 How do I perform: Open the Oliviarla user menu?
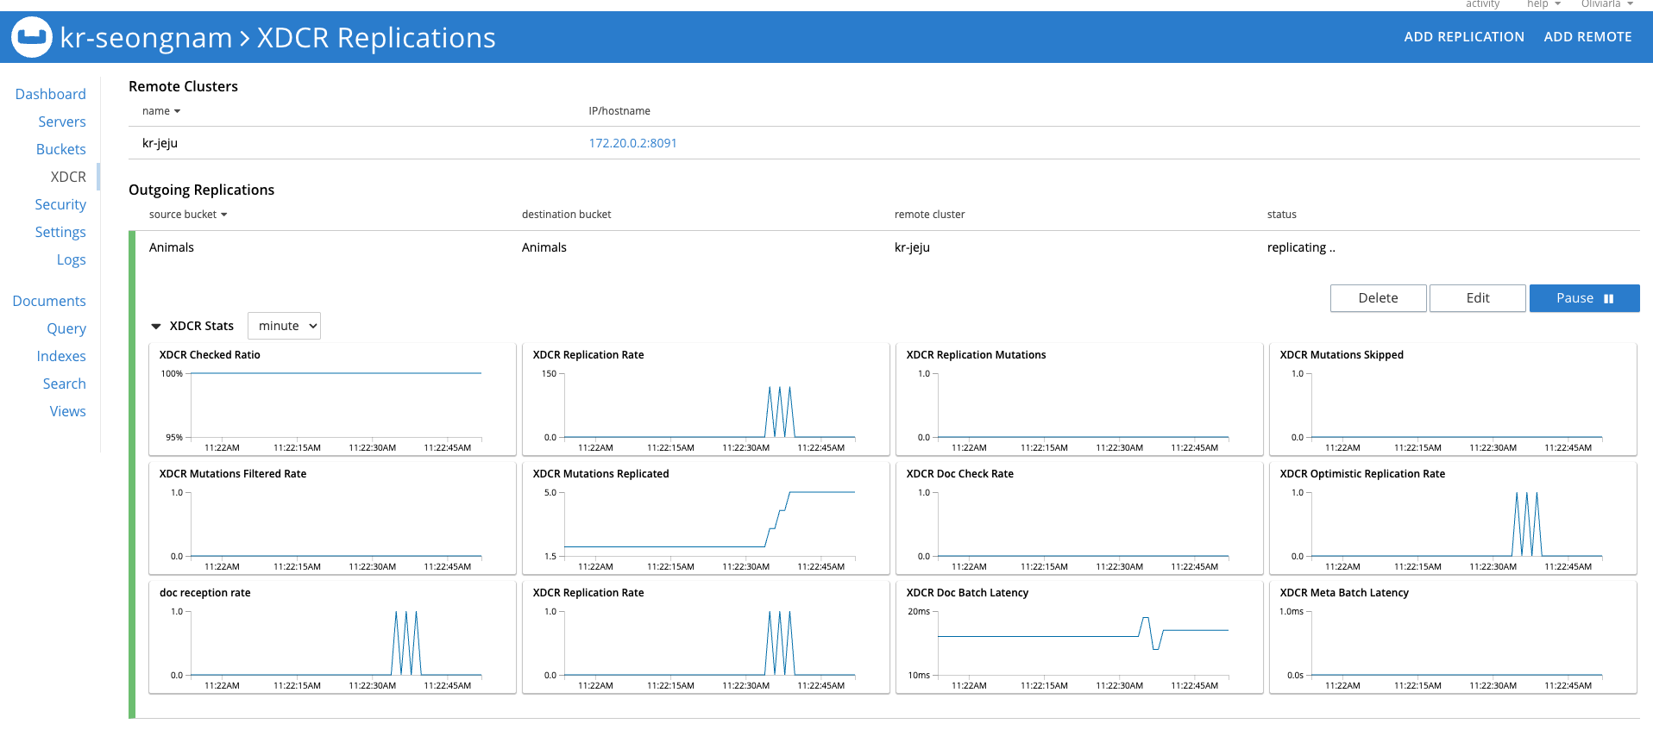click(x=1607, y=4)
